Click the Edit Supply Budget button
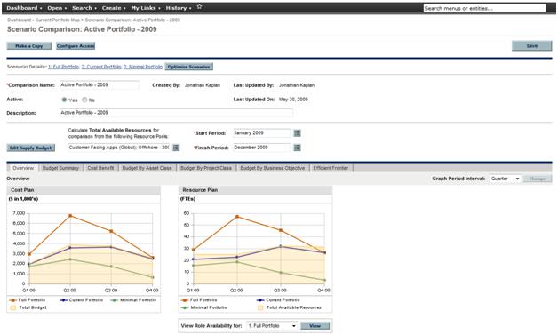558x335 pixels. click(30, 148)
